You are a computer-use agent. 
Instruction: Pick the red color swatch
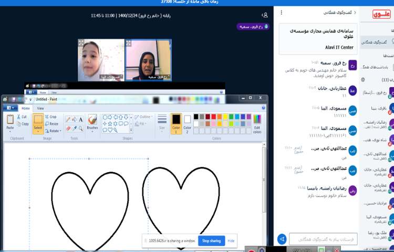(214, 117)
